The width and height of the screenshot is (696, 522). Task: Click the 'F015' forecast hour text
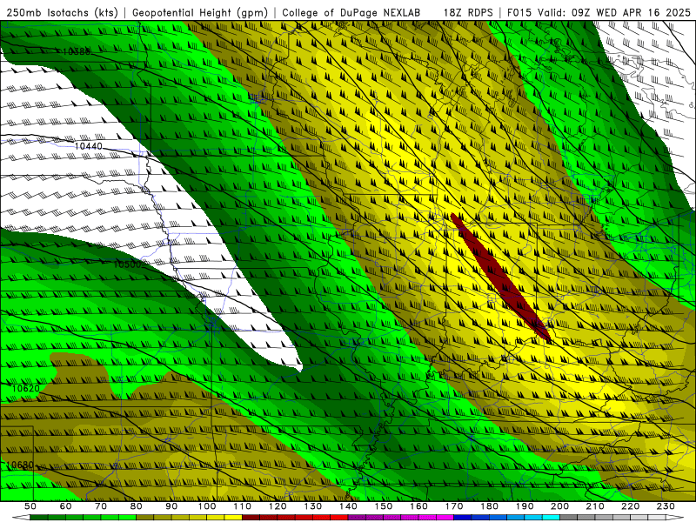[519, 12]
